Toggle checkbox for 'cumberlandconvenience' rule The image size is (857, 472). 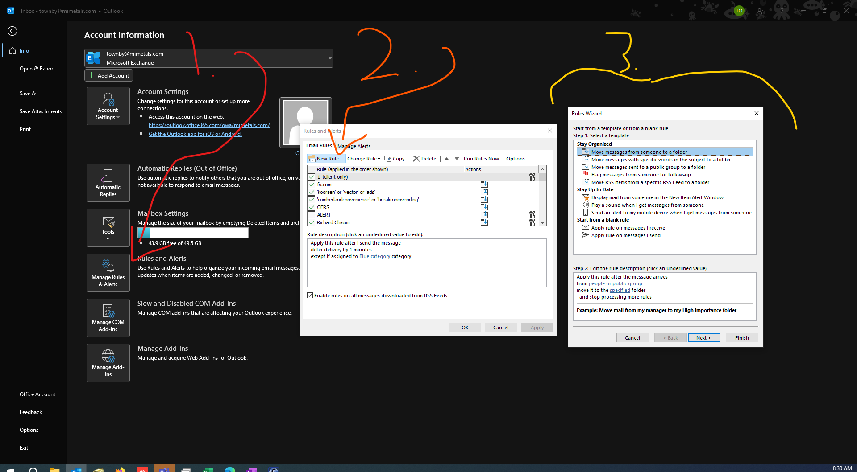pos(312,200)
